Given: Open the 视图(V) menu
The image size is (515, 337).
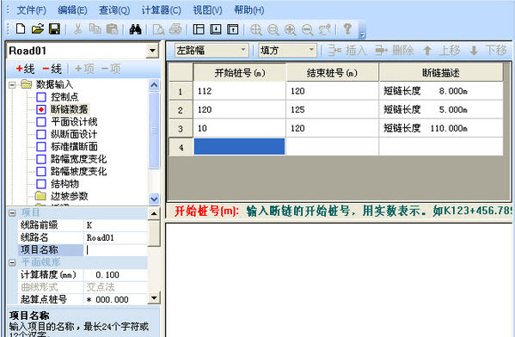Looking at the screenshot, I should coord(207,10).
